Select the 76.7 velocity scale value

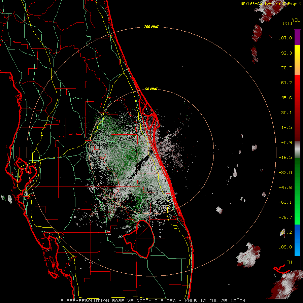pos(287,68)
